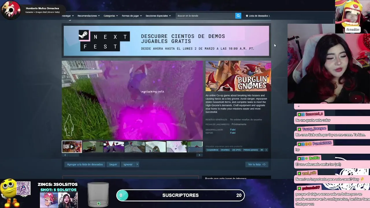
Task: Click chat username BotRix
Action: click(x=314, y=158)
